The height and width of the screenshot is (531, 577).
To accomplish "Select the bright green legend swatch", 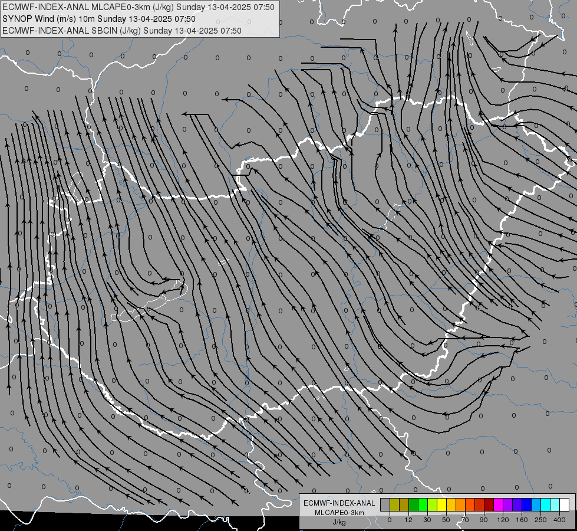I will [x=423, y=505].
